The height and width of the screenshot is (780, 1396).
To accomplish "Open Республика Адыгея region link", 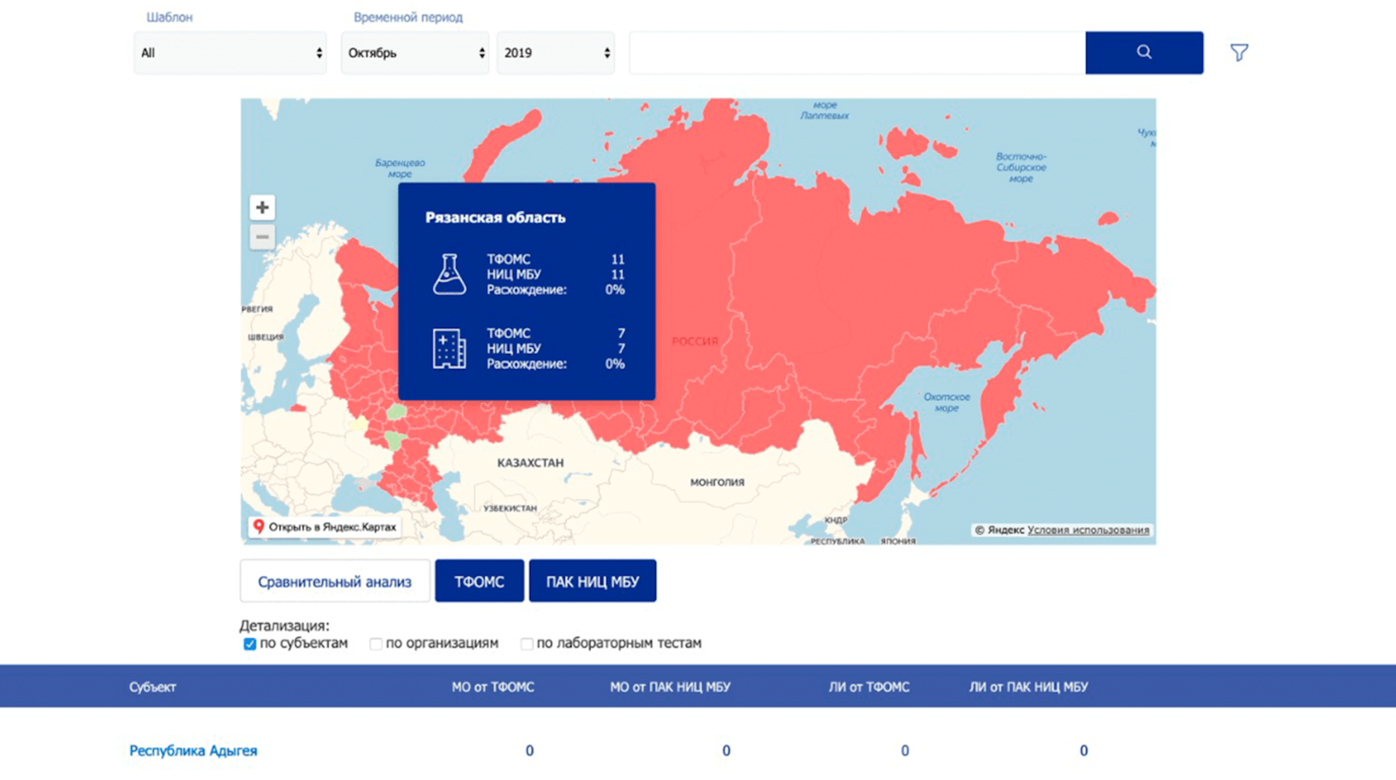I will pyautogui.click(x=193, y=751).
